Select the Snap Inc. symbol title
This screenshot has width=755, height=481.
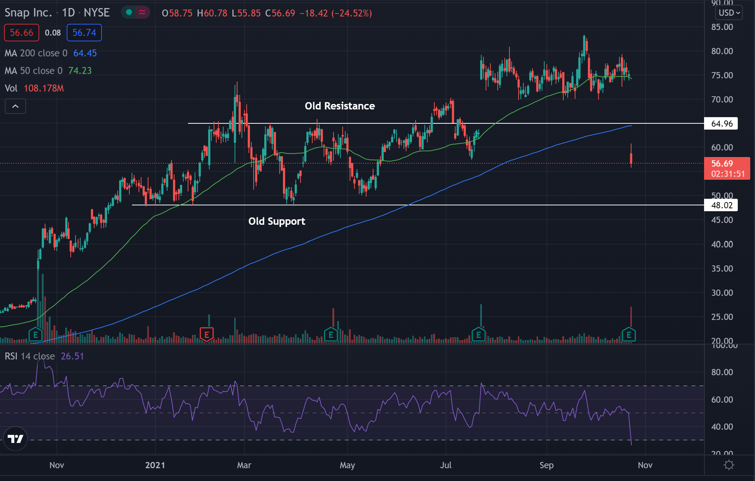click(28, 13)
